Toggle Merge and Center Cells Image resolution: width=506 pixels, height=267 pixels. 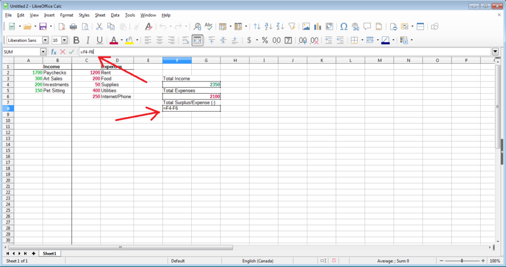click(197, 40)
